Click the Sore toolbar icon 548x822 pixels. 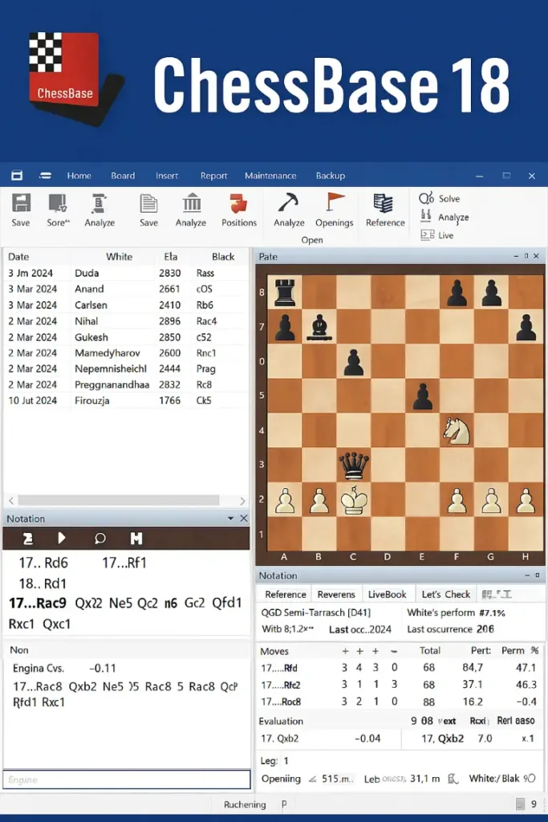pyautogui.click(x=58, y=203)
